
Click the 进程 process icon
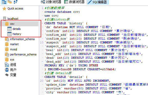(7, 65)
